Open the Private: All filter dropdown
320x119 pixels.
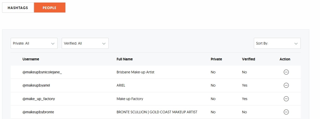tap(34, 43)
